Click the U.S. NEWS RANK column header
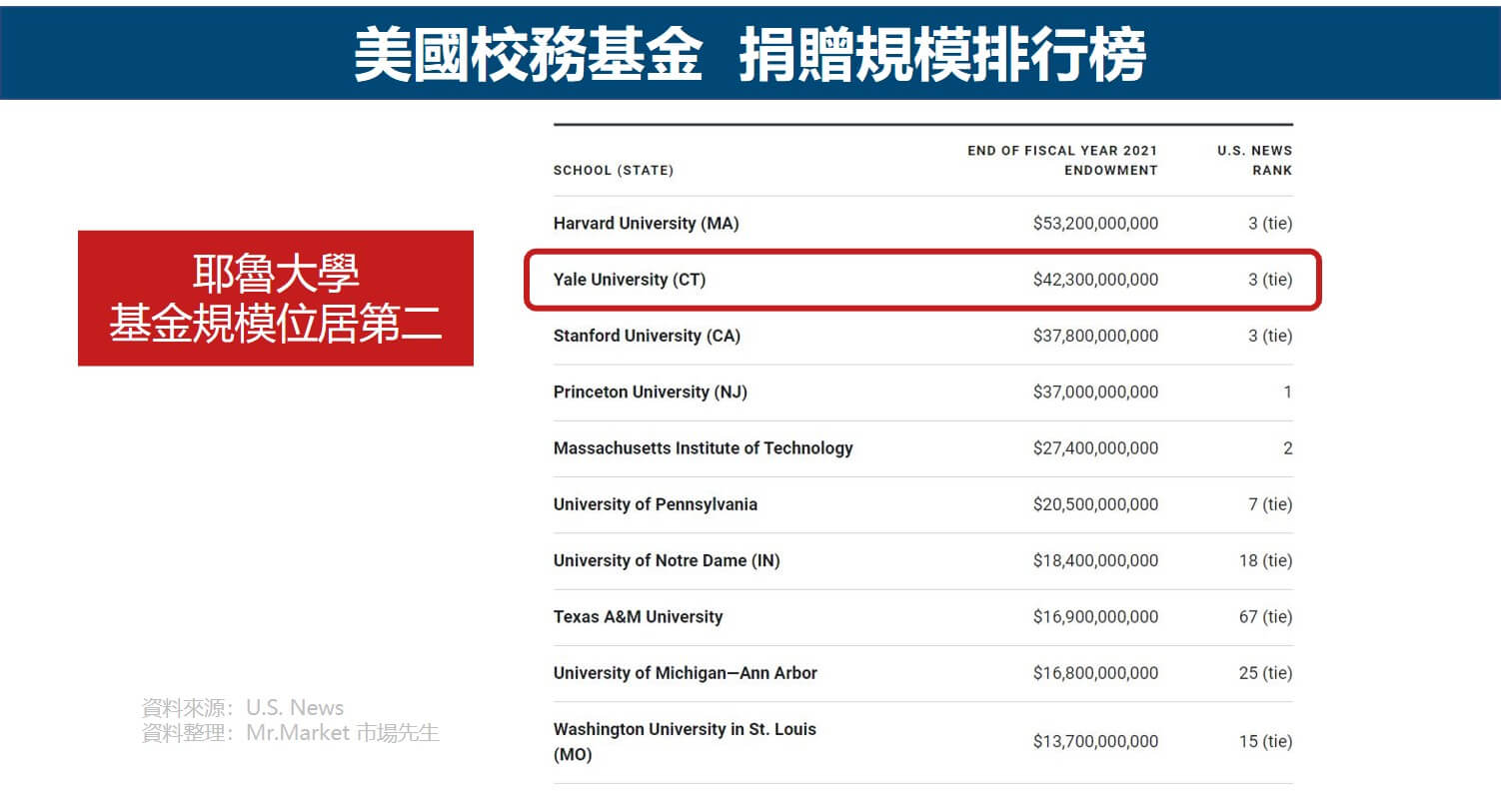This screenshot has height=794, width=1501. [x=1254, y=160]
